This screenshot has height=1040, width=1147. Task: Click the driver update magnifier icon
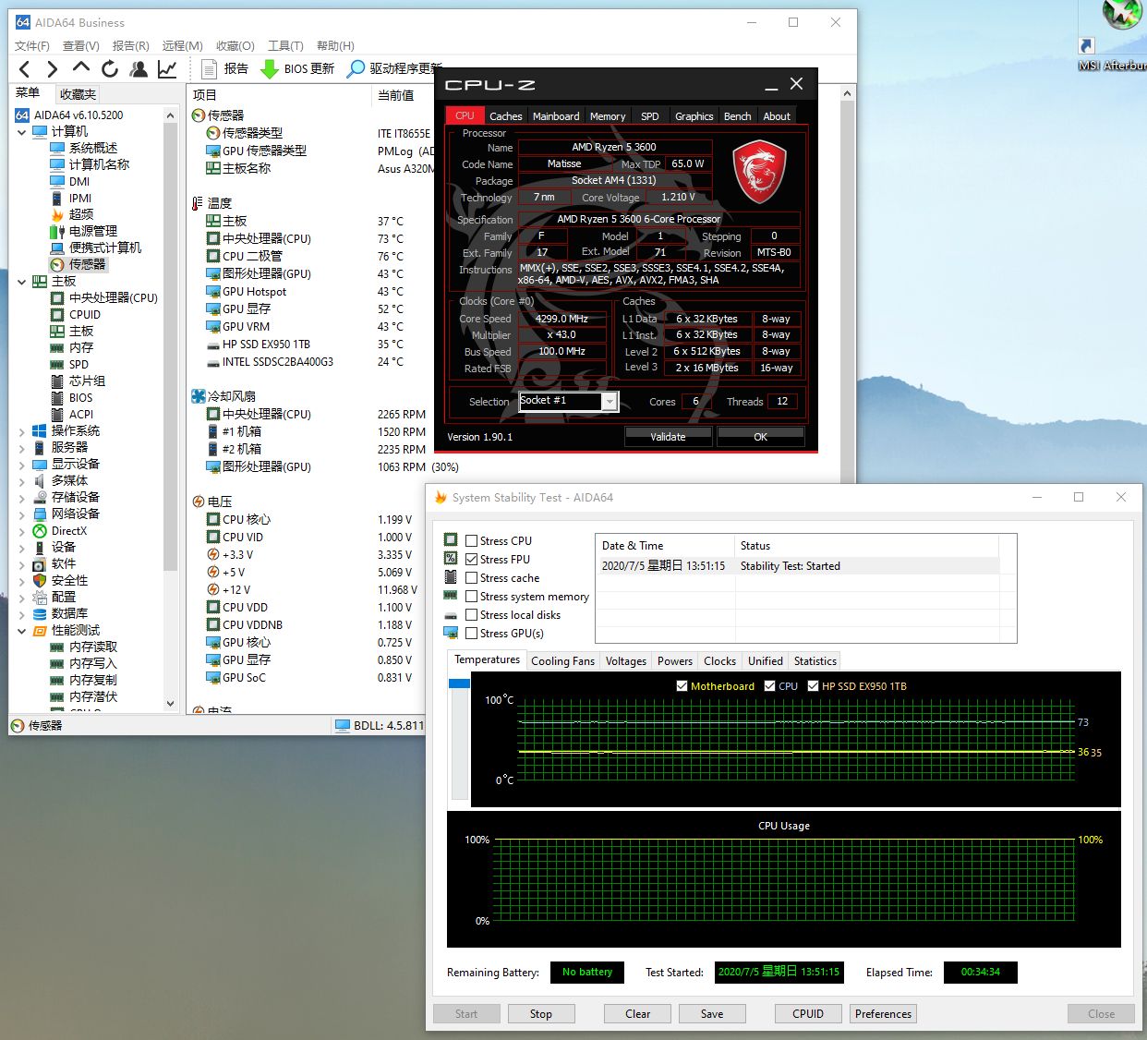(356, 68)
